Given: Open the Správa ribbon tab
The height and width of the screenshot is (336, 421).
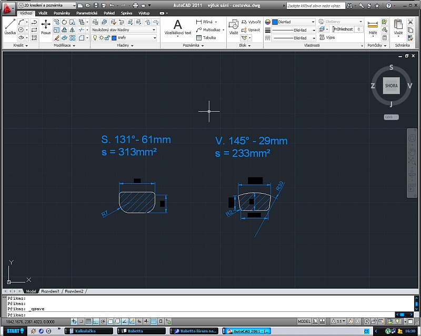Looking at the screenshot, I should pyautogui.click(x=126, y=13).
